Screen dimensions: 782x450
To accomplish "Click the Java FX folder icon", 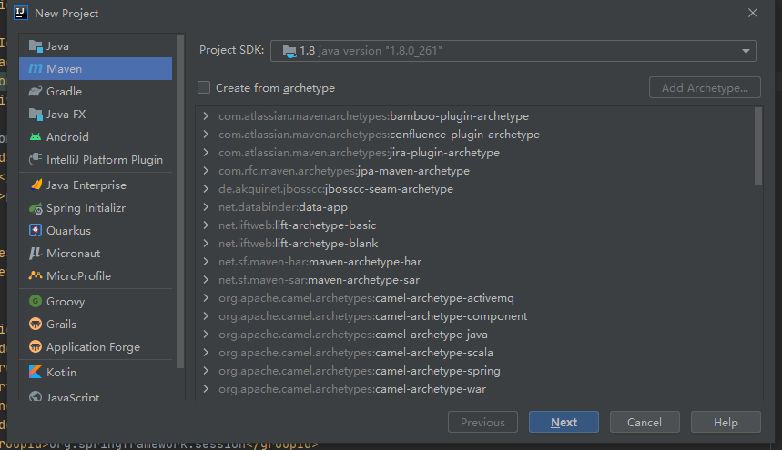I will tap(36, 114).
